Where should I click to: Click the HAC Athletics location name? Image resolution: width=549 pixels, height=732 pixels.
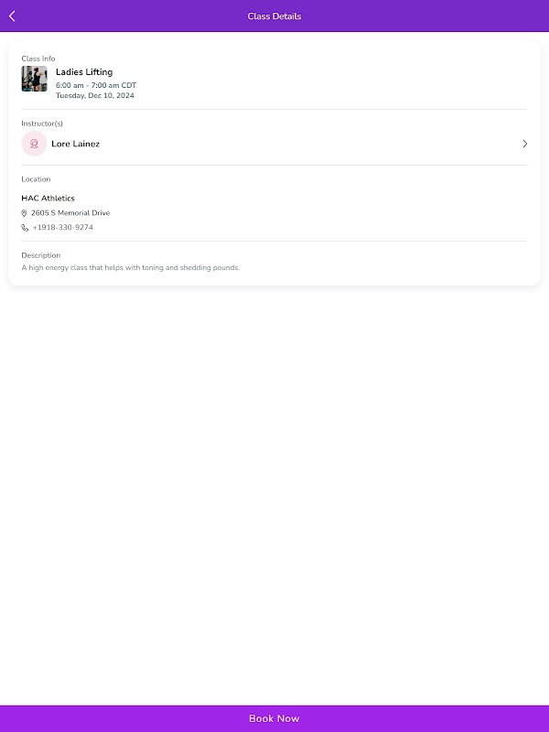pos(48,199)
